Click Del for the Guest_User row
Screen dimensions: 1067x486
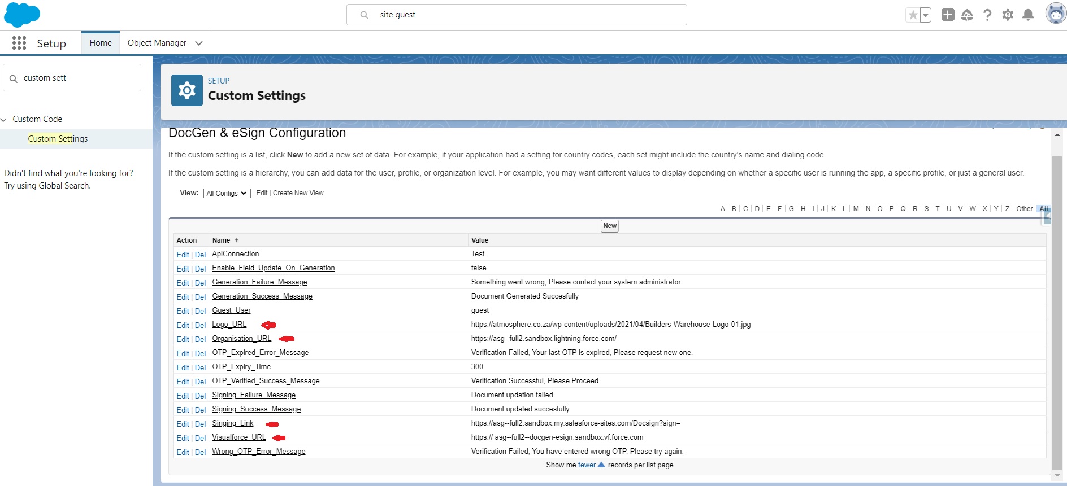(x=200, y=312)
